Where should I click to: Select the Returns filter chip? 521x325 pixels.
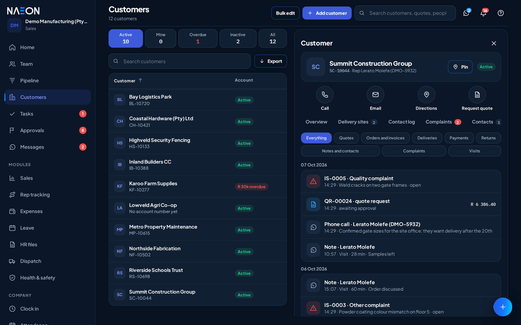tap(488, 138)
